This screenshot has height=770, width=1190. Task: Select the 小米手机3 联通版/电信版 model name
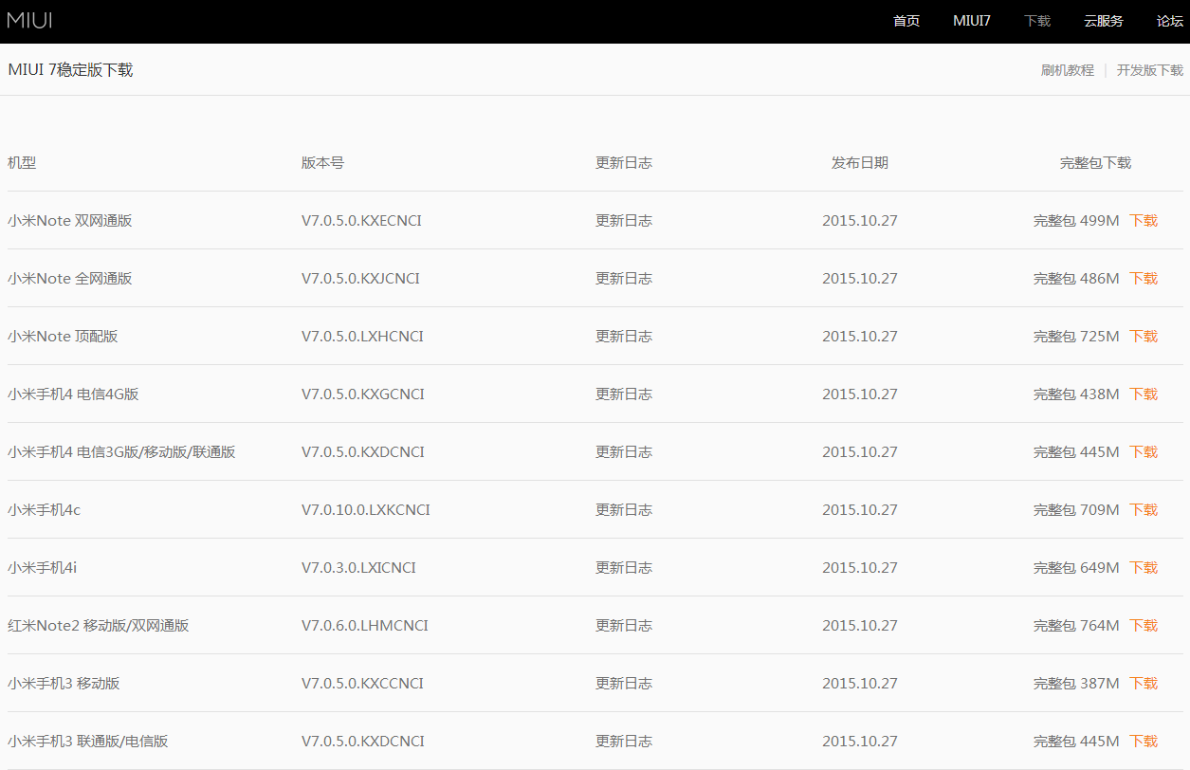click(x=88, y=742)
